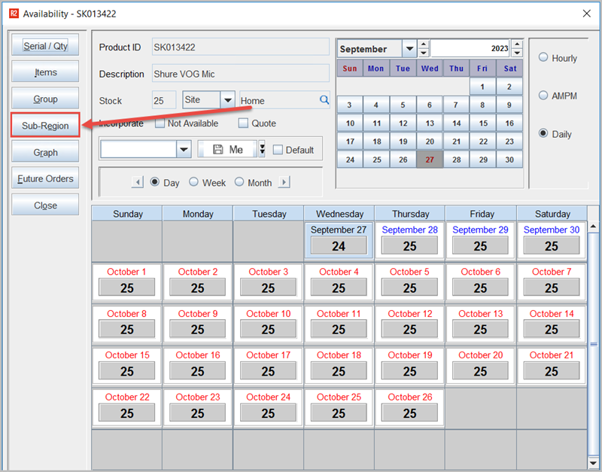This screenshot has width=602, height=472.
Task: Click the Future Orders button
Action: tap(45, 179)
